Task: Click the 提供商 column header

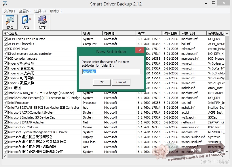Action: [x=119, y=33]
